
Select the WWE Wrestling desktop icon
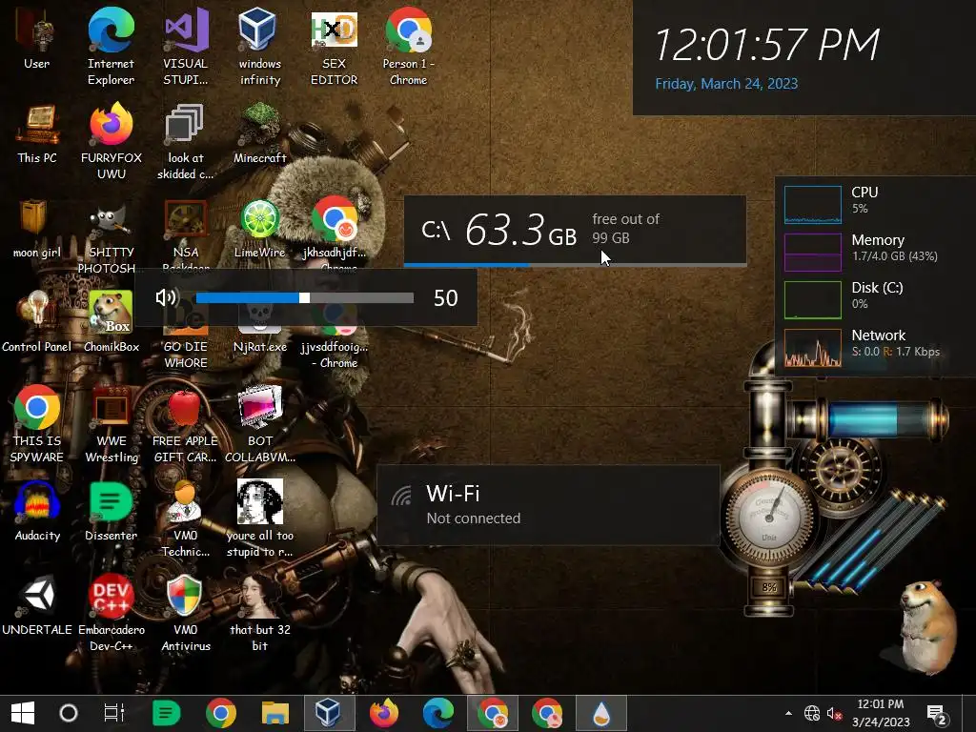(111, 424)
